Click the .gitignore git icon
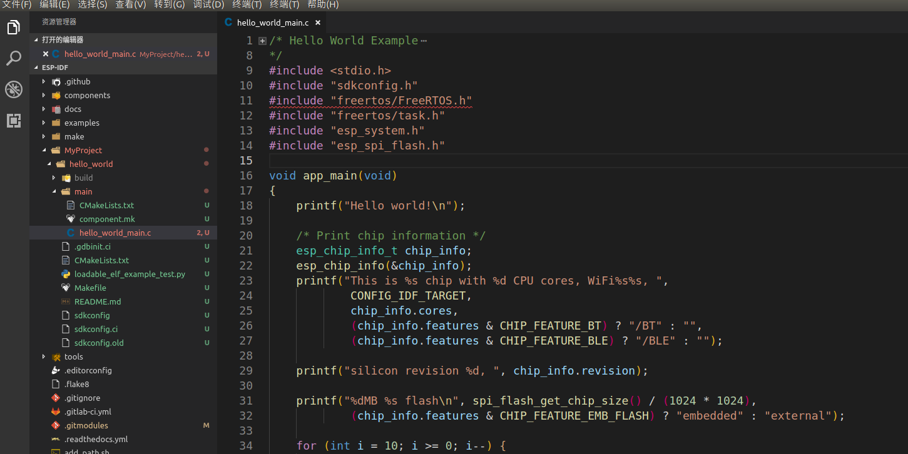This screenshot has height=454, width=908. (x=56, y=398)
